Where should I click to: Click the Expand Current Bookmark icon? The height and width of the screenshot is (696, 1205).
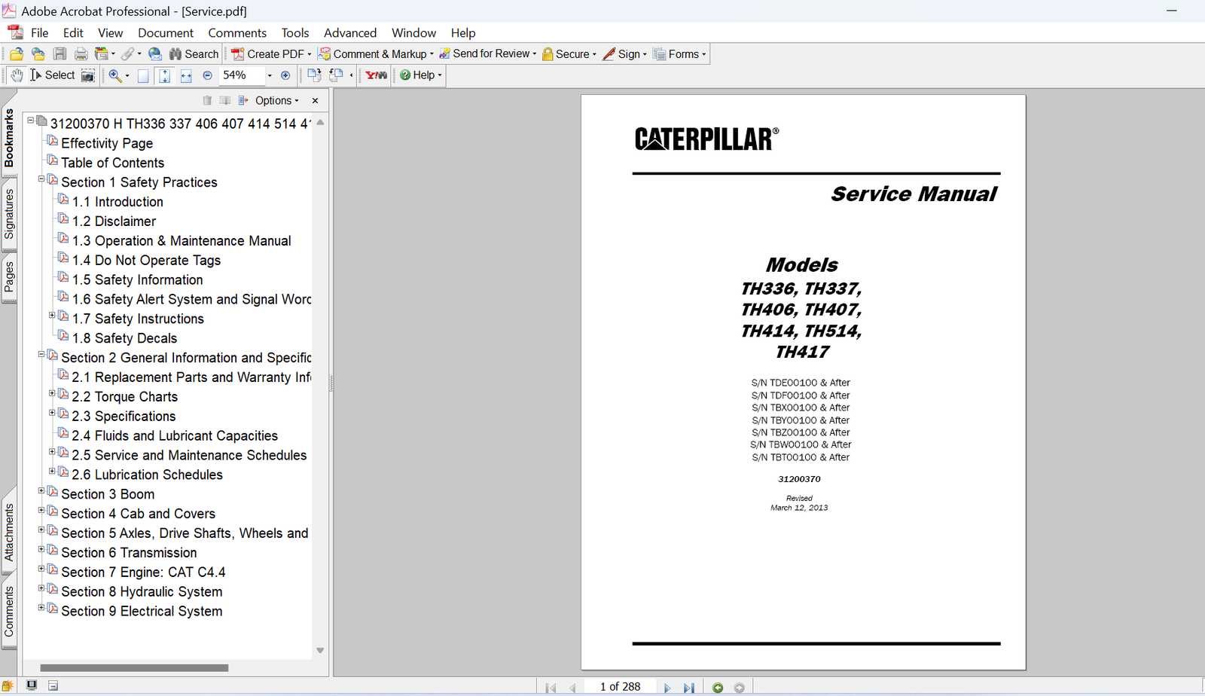(x=243, y=100)
